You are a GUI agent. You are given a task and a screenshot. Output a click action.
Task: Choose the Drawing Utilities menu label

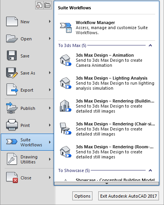[x=29, y=159]
